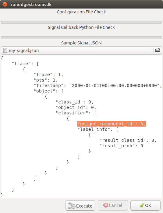Click the "object_id": 0 line

76,107
